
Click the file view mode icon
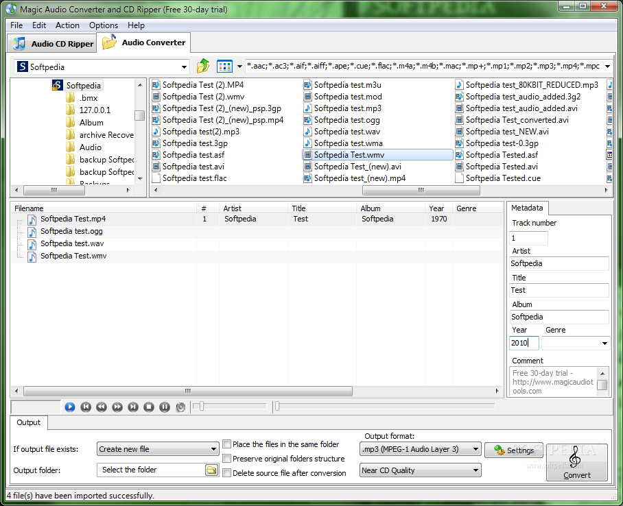[224, 67]
